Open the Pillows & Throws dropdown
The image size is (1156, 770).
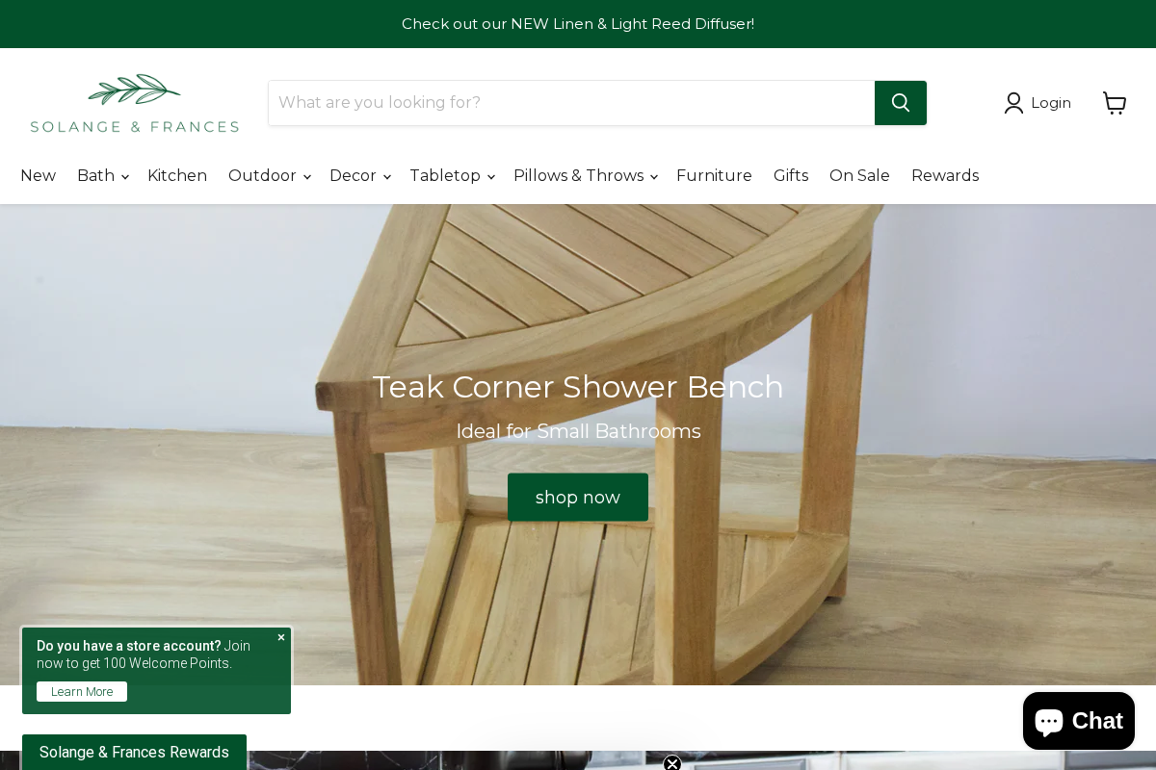(585, 176)
